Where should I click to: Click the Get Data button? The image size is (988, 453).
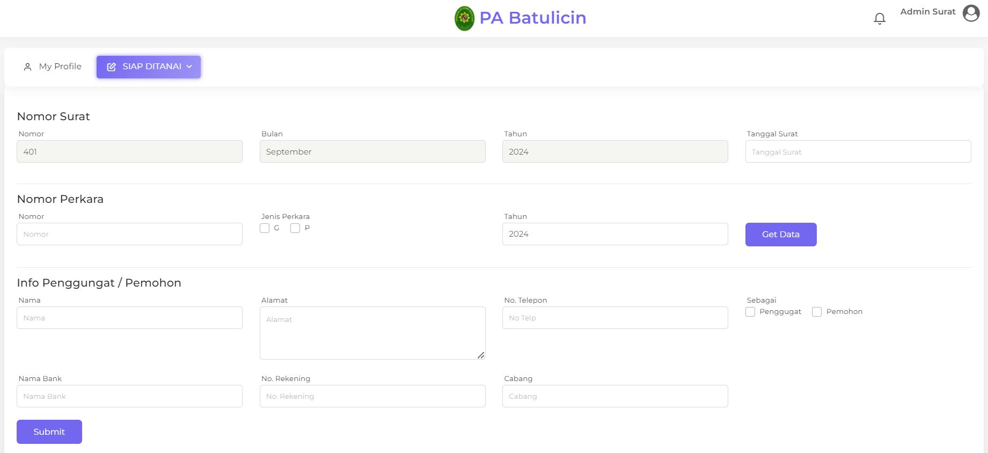[780, 235]
